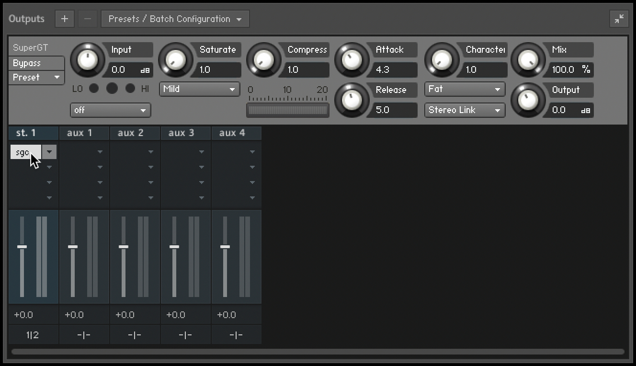Click the aux 2 volume fader handle
The image size is (636, 366).
(x=124, y=247)
